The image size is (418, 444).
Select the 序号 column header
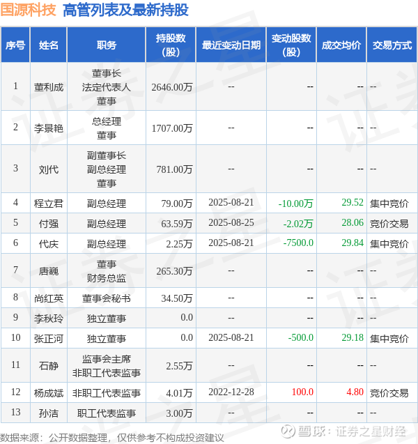(x=15, y=45)
